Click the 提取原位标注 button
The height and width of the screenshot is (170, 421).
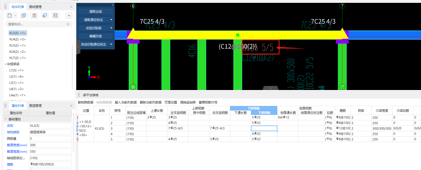click(94, 20)
